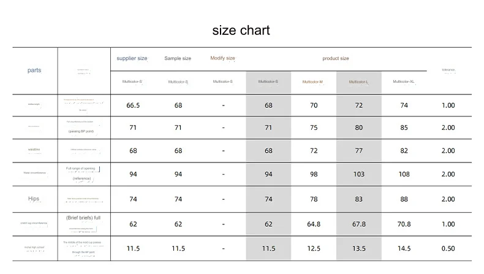Click the 'size chart' title
The width and height of the screenshot is (484, 274).
[x=241, y=30]
